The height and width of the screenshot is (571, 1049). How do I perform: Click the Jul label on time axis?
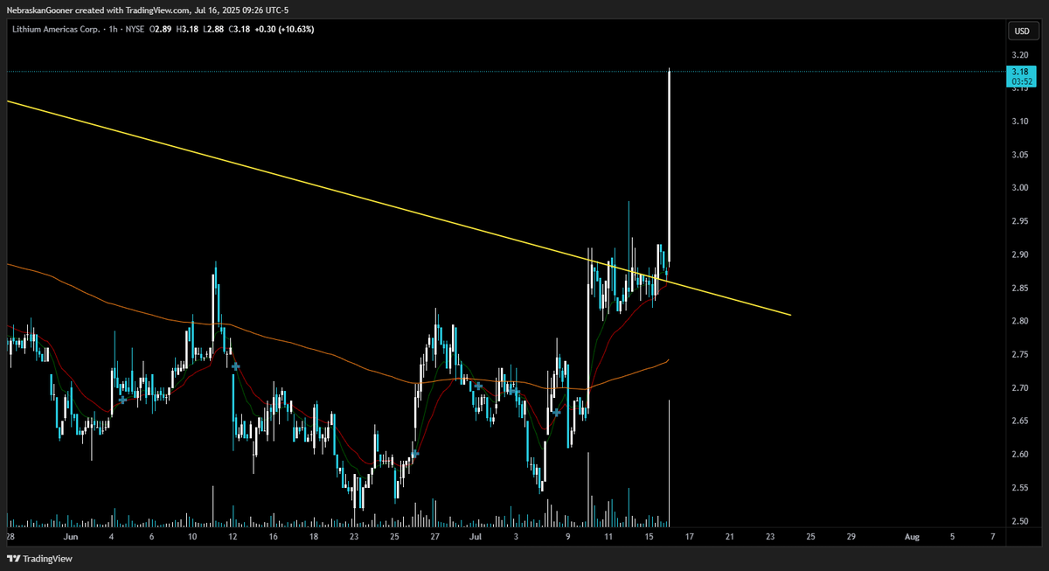point(476,538)
